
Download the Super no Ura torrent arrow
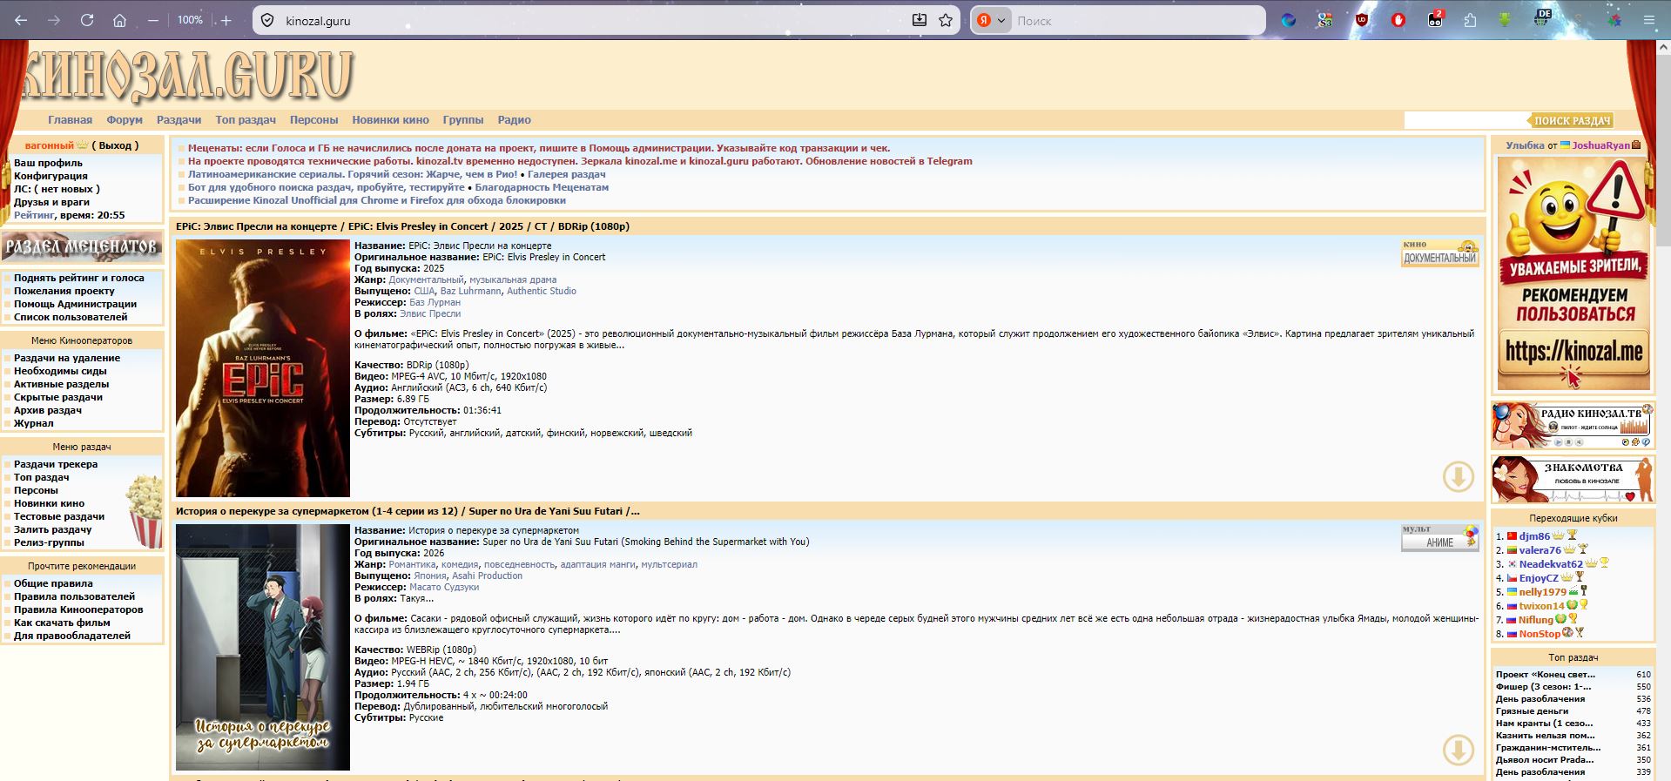[1459, 750]
